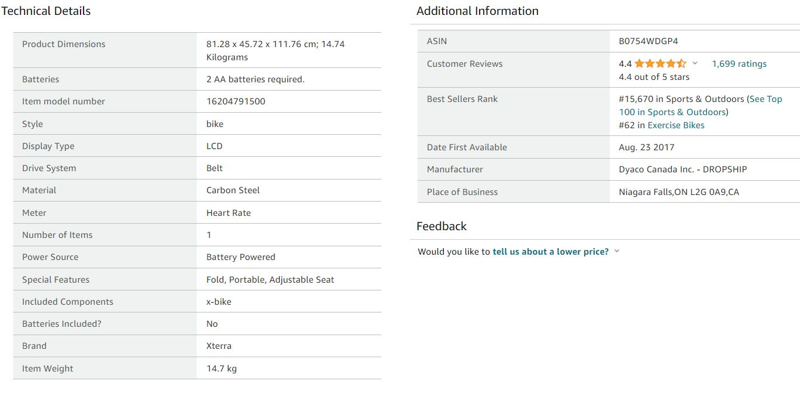Image resolution: width=800 pixels, height=393 pixels.
Task: Click the Special Features label
Action: tap(55, 280)
